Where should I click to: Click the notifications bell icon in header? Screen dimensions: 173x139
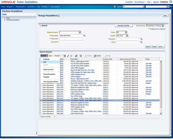115,7
